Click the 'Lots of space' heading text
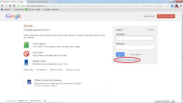 click(x=39, y=44)
